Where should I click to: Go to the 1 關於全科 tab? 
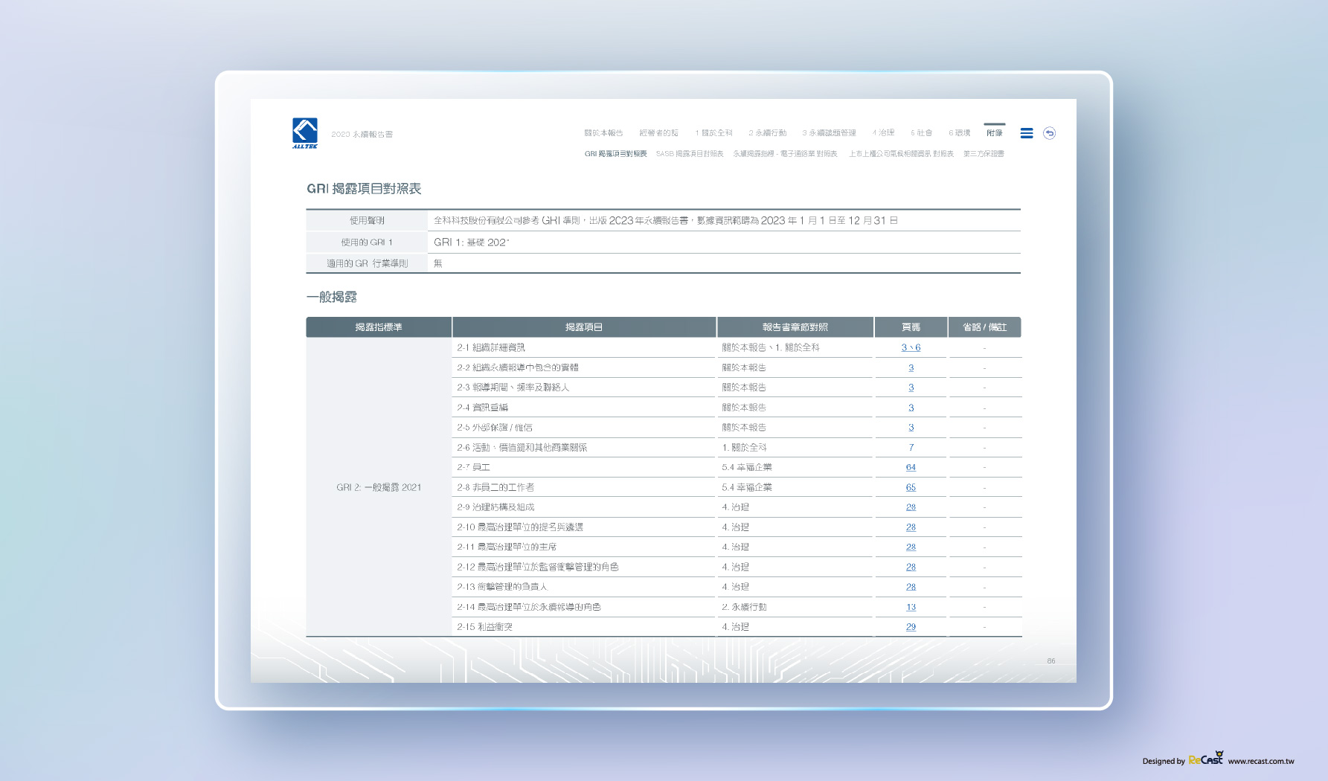pos(713,133)
